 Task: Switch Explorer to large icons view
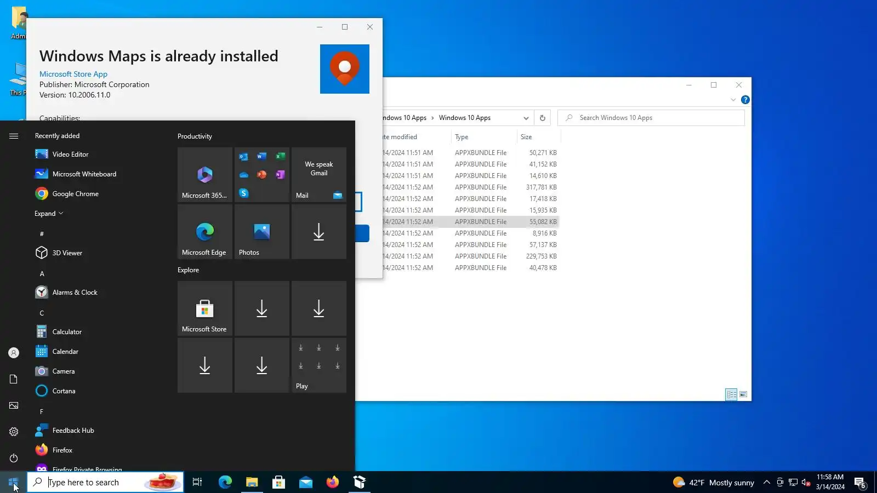743,394
